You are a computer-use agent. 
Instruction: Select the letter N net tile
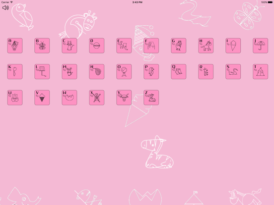(97, 71)
